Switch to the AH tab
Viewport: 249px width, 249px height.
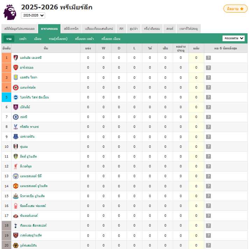click(x=121, y=29)
